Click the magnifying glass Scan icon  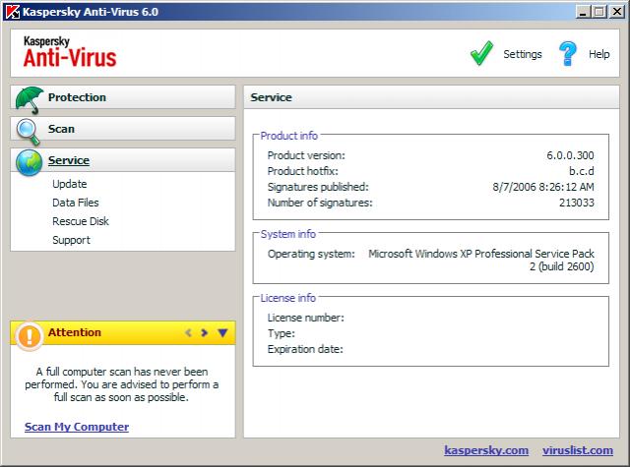tap(29, 132)
